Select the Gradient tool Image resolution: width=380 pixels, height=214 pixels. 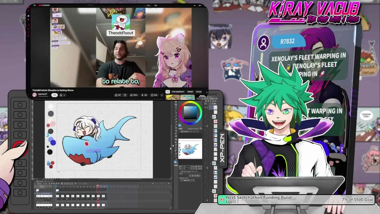pos(176,142)
